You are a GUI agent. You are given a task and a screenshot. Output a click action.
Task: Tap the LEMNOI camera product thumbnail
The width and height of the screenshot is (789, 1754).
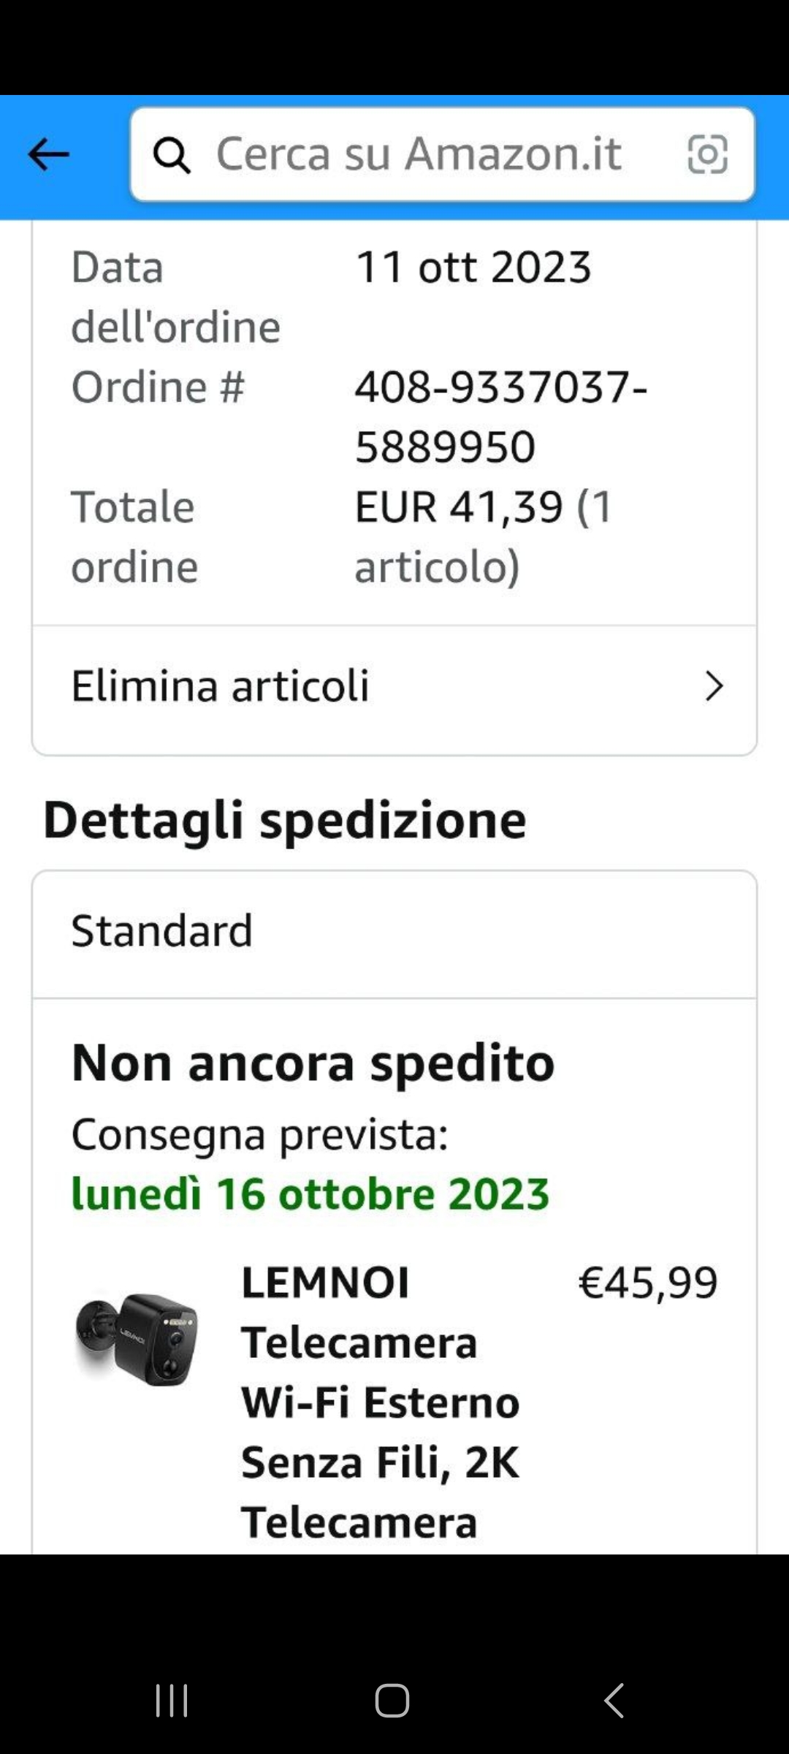tap(137, 1339)
